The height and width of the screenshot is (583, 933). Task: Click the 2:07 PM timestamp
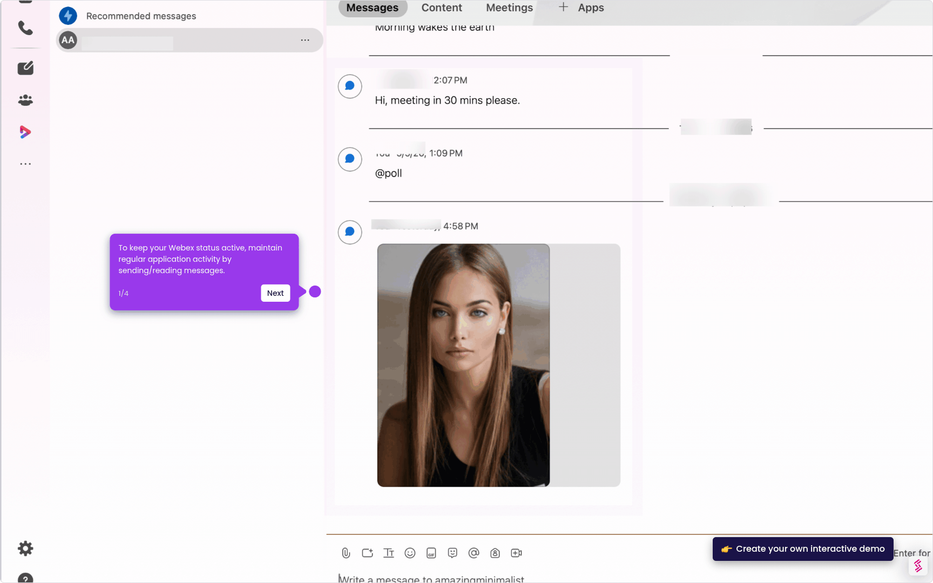tap(450, 80)
